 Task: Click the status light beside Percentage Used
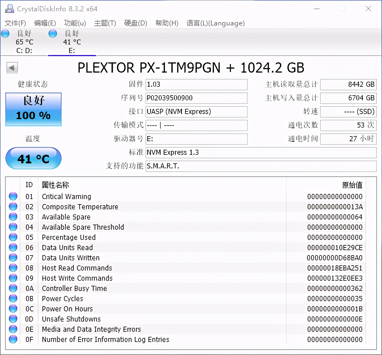(13, 237)
